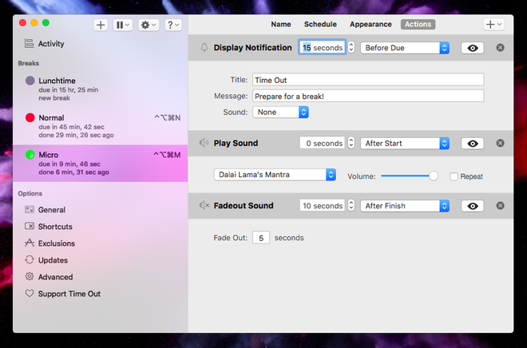
Task: Open the help question mark menu
Action: [173, 25]
